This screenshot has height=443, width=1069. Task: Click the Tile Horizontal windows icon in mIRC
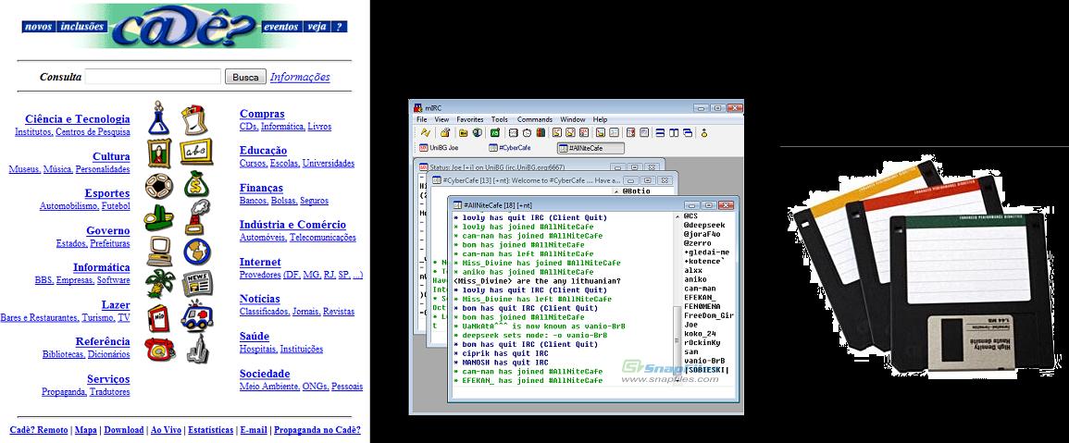(x=661, y=132)
